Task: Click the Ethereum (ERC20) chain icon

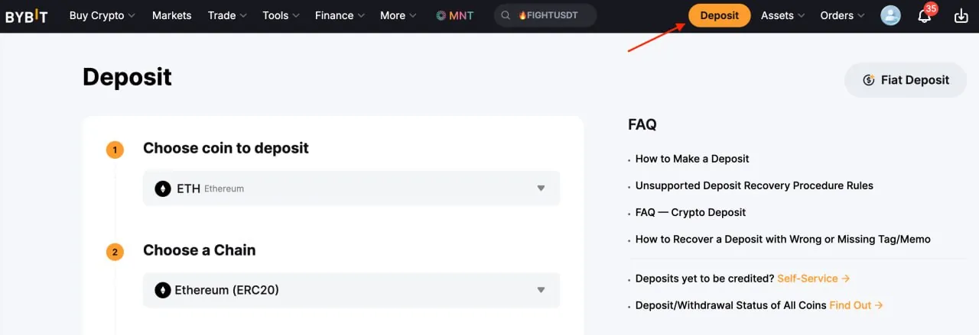Action: coord(163,290)
